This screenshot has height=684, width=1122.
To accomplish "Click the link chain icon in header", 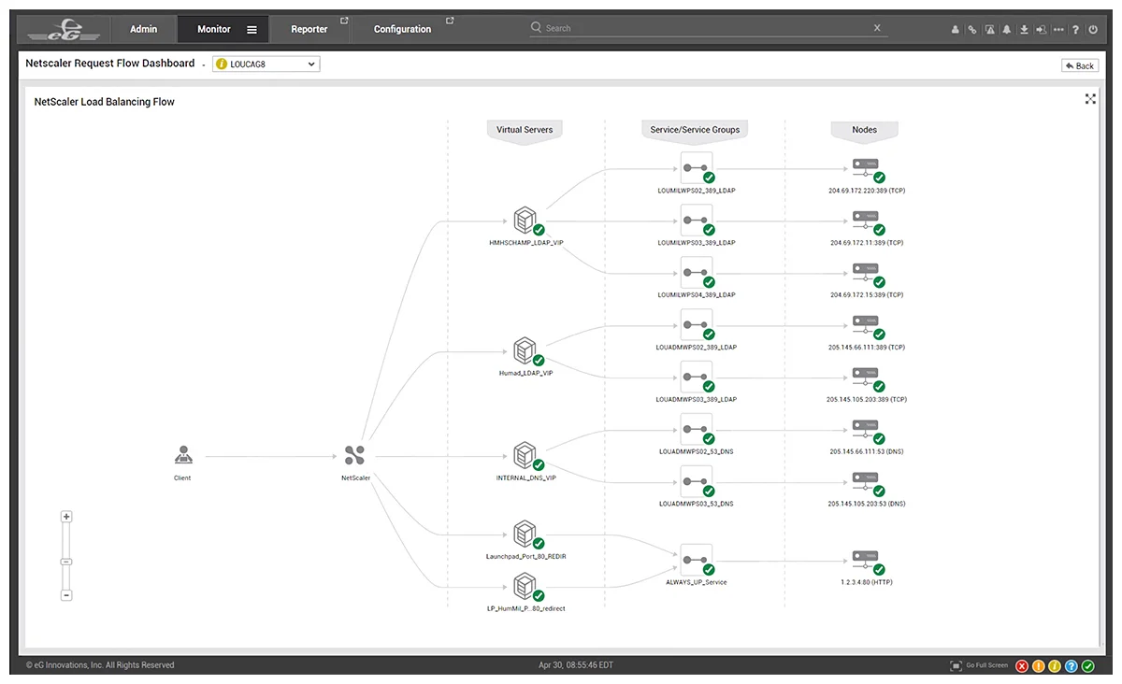I will (972, 29).
